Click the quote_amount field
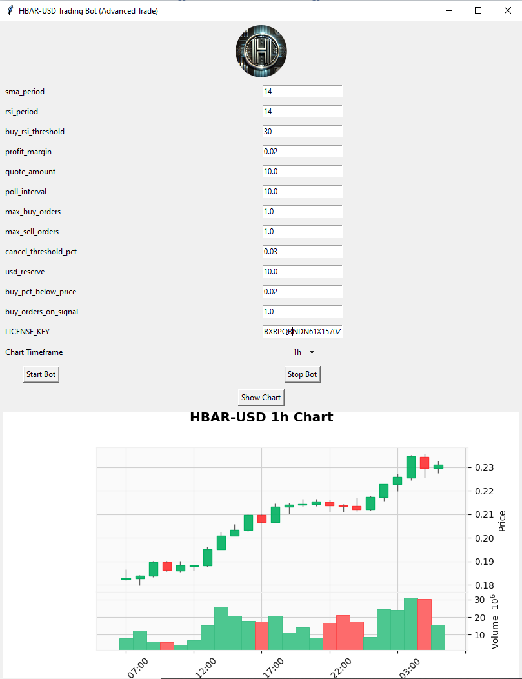This screenshot has width=522, height=679. pos(302,171)
